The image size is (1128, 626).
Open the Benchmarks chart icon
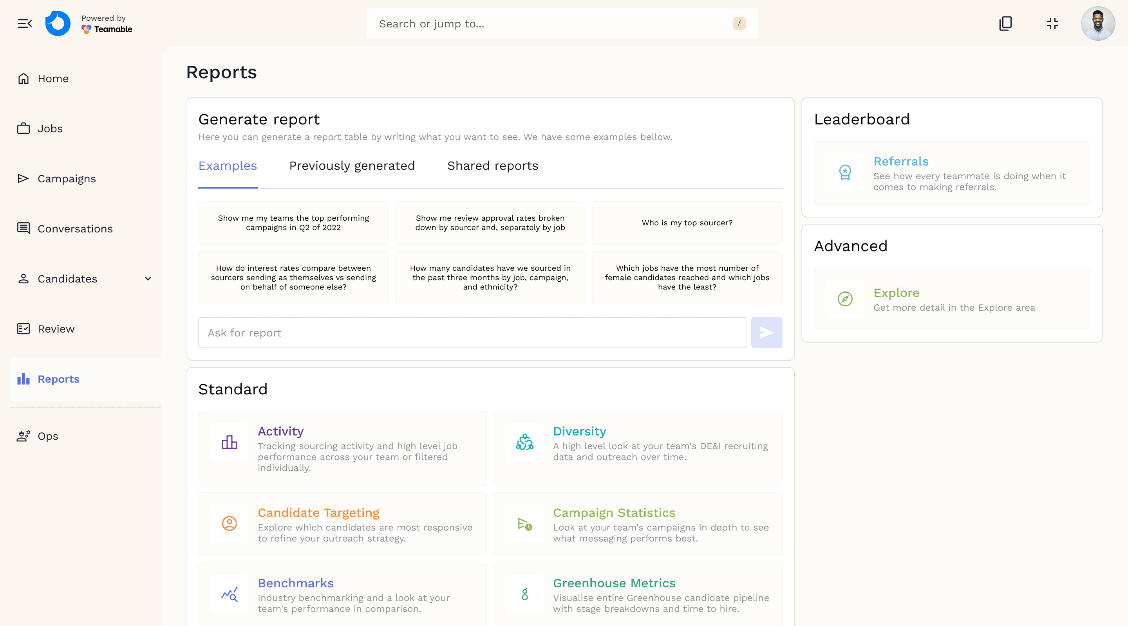229,594
